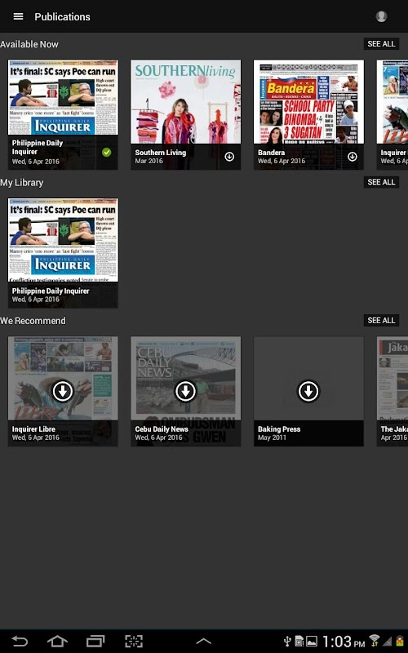This screenshot has height=653, width=408.
Task: Download the Bandera issue
Action: (x=353, y=157)
